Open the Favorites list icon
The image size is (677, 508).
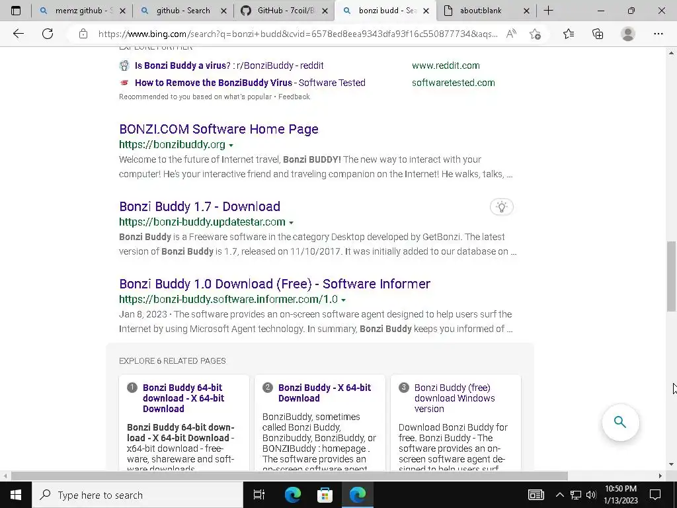569,34
